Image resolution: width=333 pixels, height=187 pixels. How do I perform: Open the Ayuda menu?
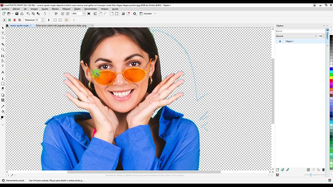(115, 9)
